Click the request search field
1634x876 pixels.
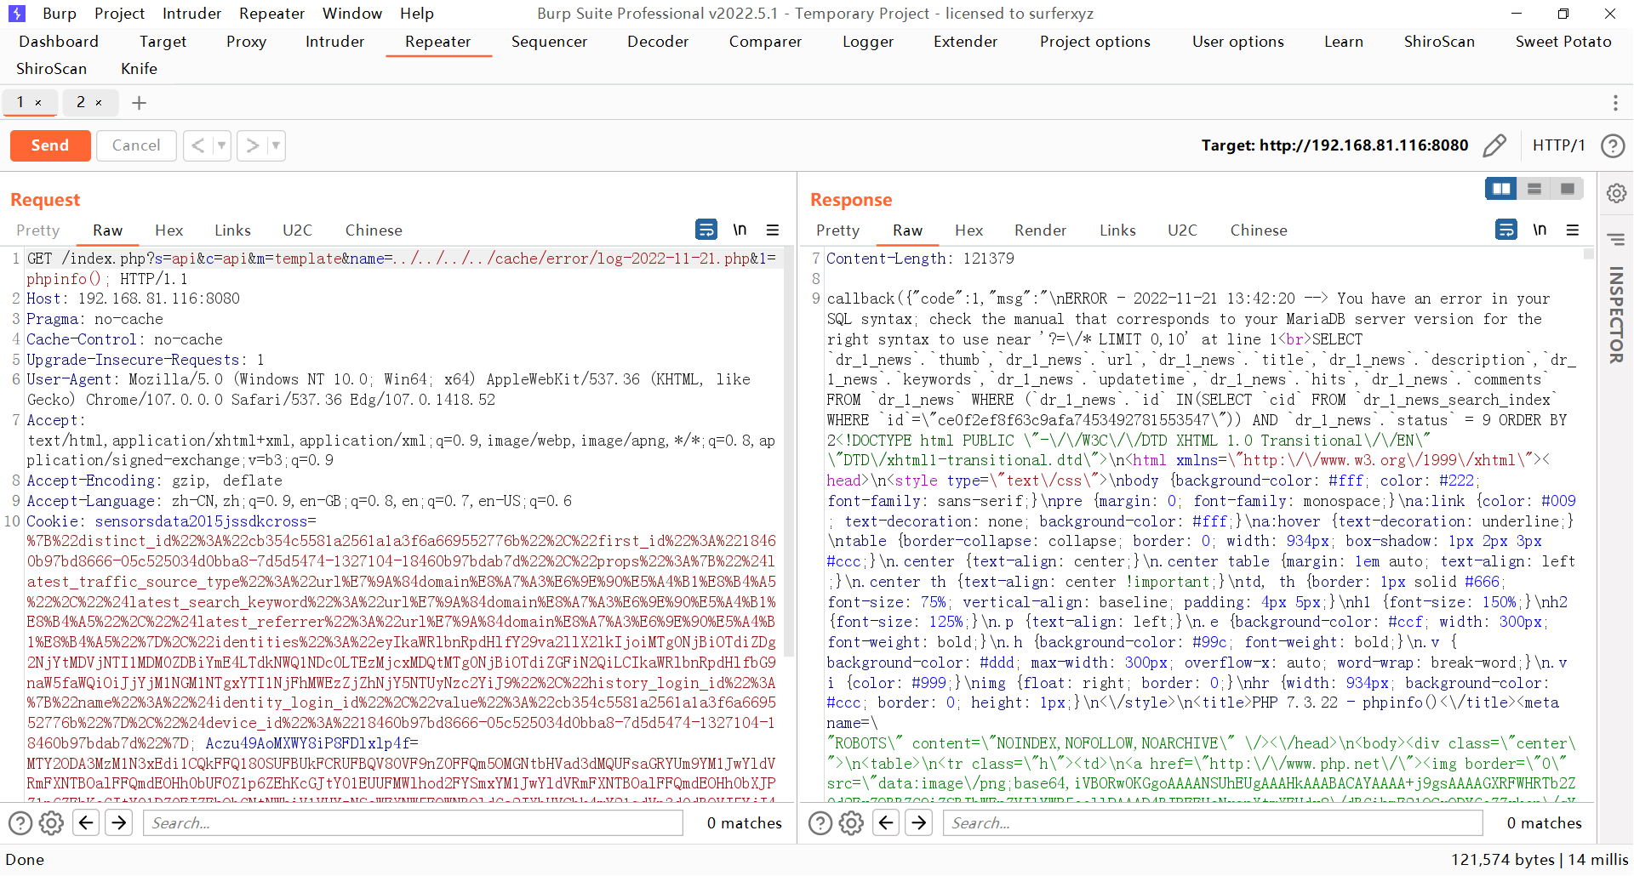413,822
